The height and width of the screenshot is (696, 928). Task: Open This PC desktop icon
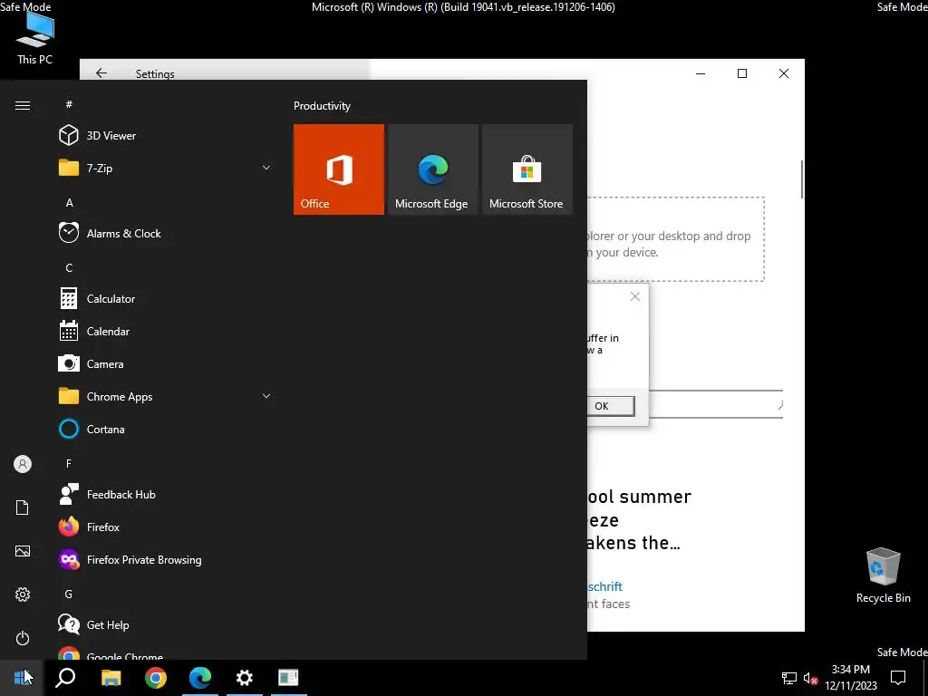pos(35,36)
